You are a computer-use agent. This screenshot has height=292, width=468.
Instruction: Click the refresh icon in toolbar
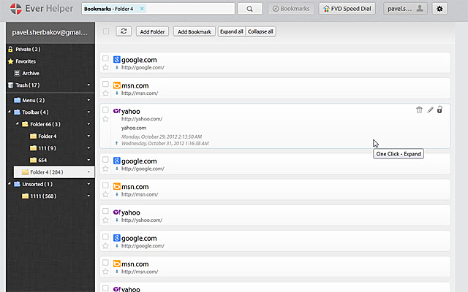pos(123,31)
